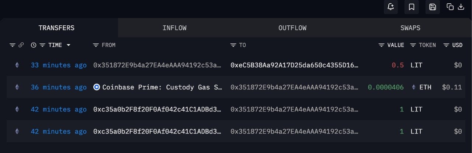Click the chain link icon in header
472x153 pixels.
click(x=21, y=45)
